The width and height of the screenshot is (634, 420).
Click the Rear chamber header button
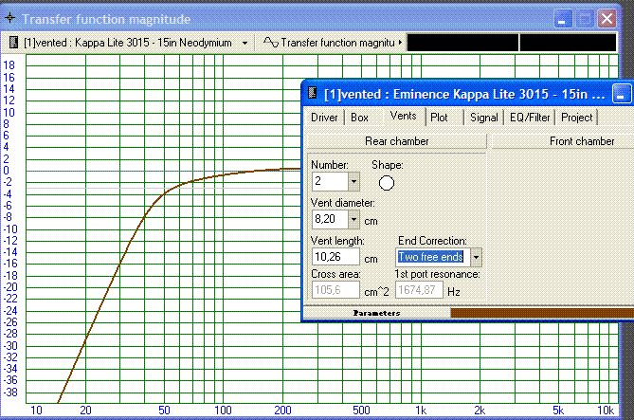point(397,141)
